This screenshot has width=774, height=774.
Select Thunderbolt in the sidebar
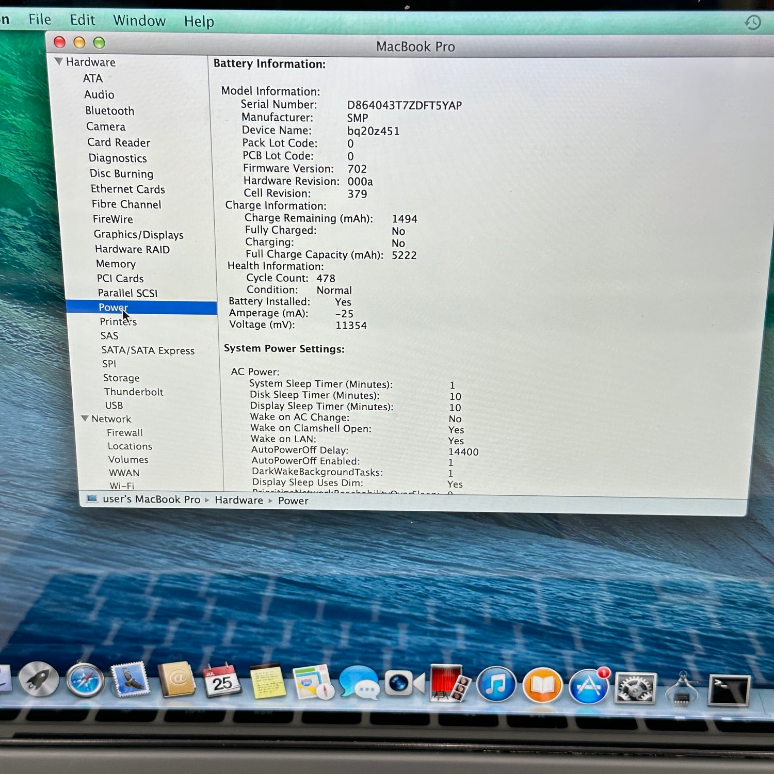[134, 392]
